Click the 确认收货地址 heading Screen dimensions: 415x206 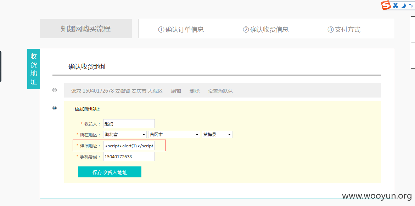pos(88,67)
